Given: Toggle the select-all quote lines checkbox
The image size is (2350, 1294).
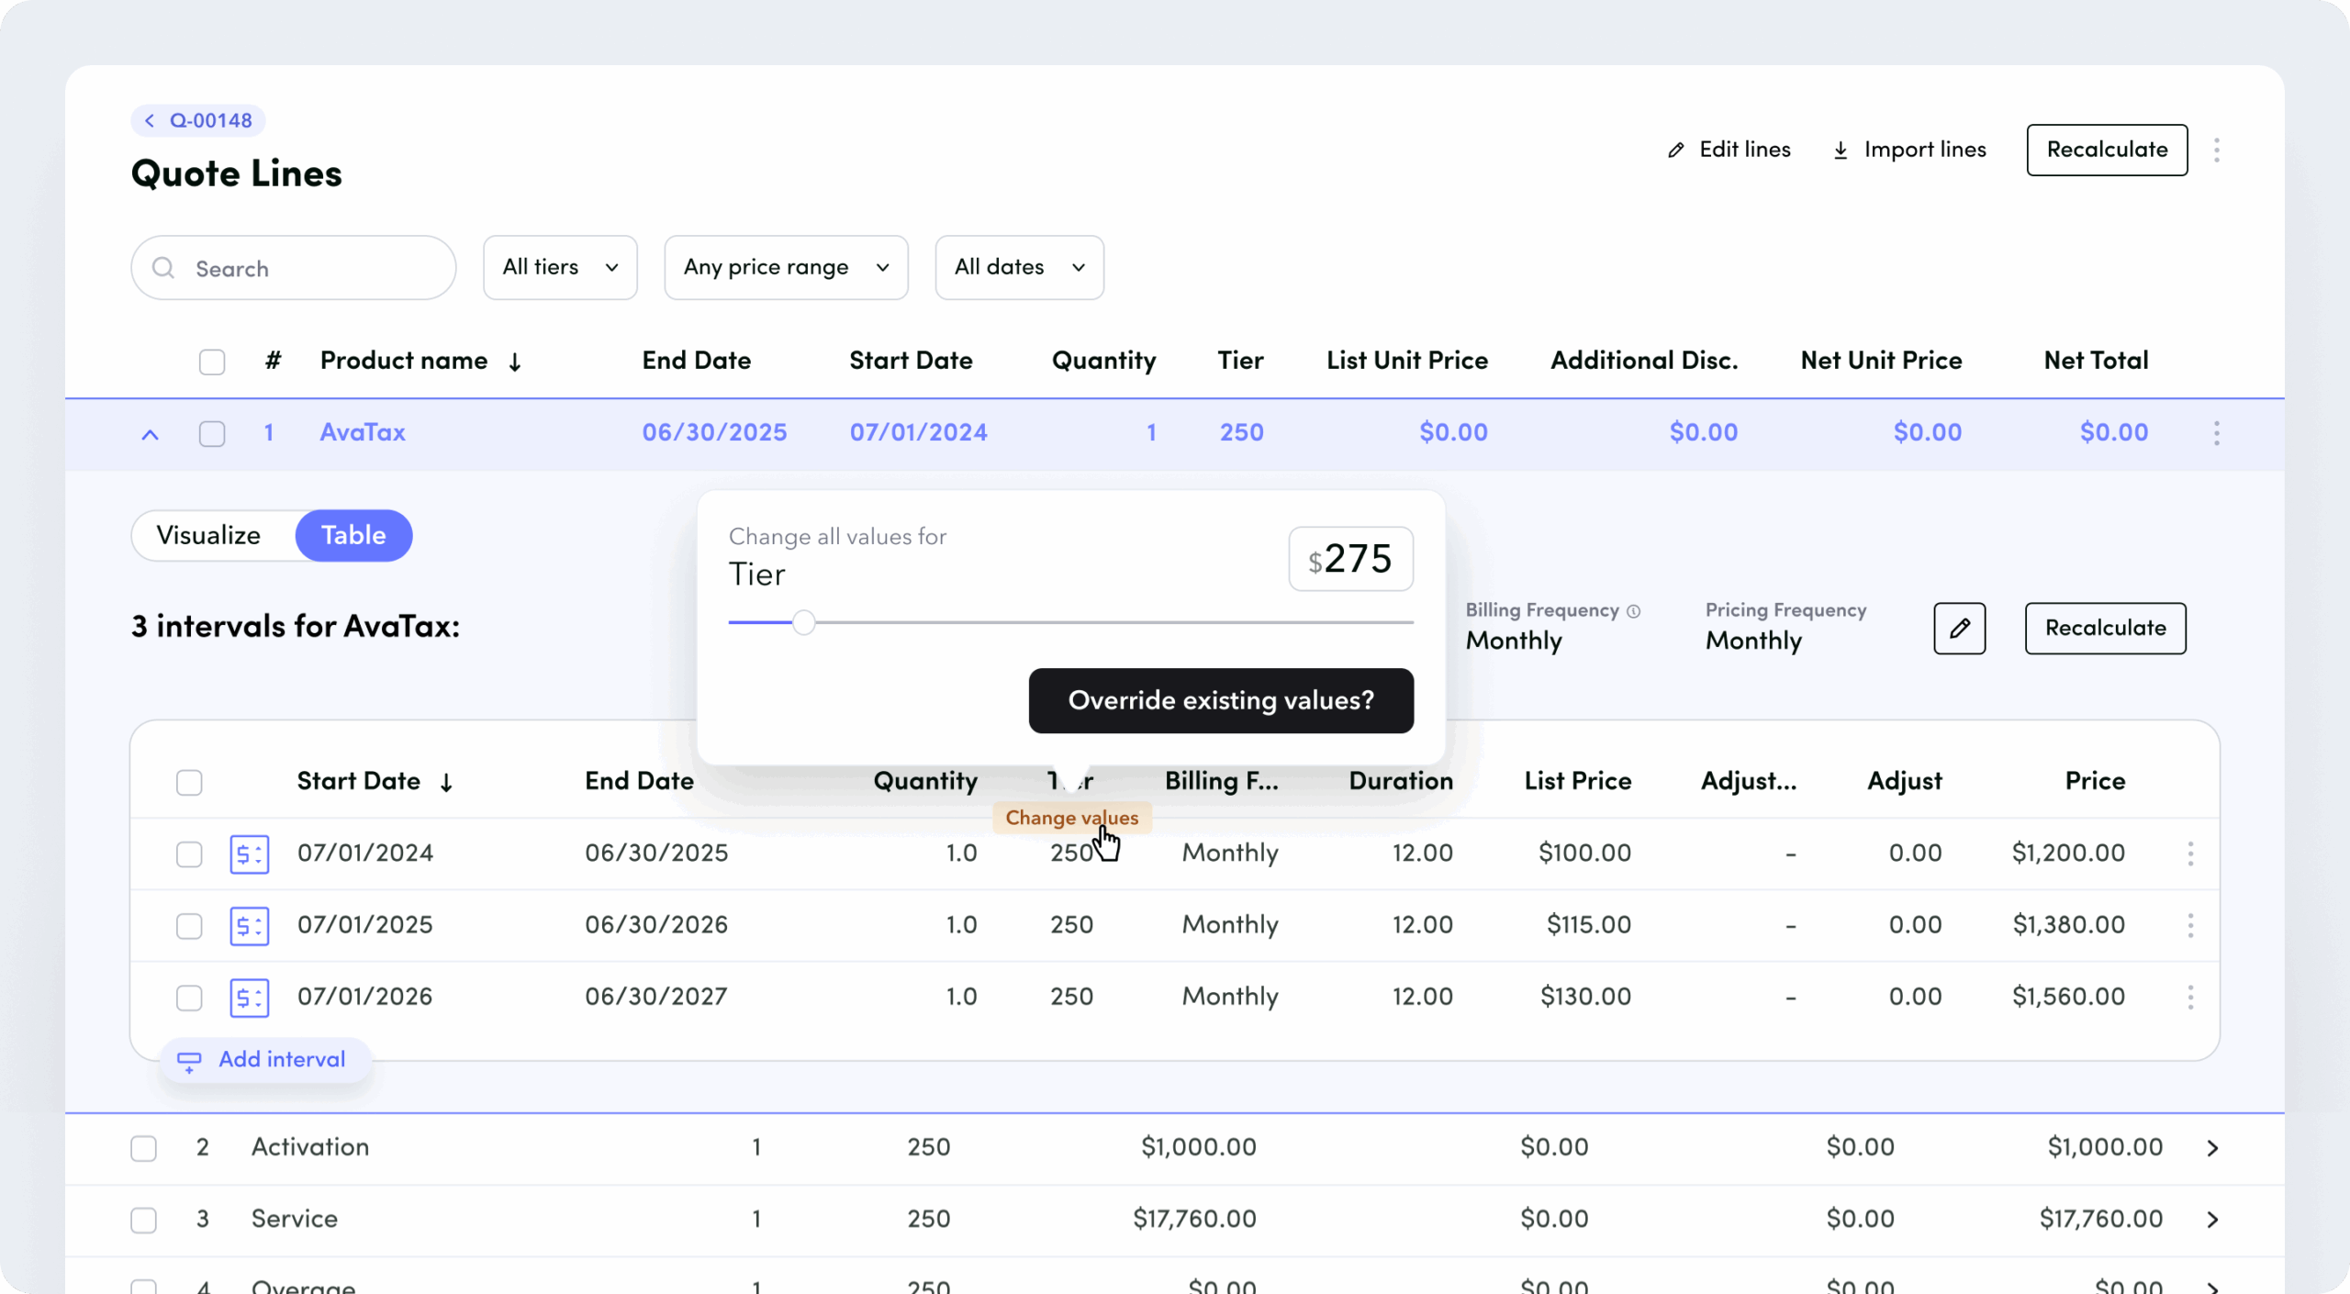Looking at the screenshot, I should 212,362.
